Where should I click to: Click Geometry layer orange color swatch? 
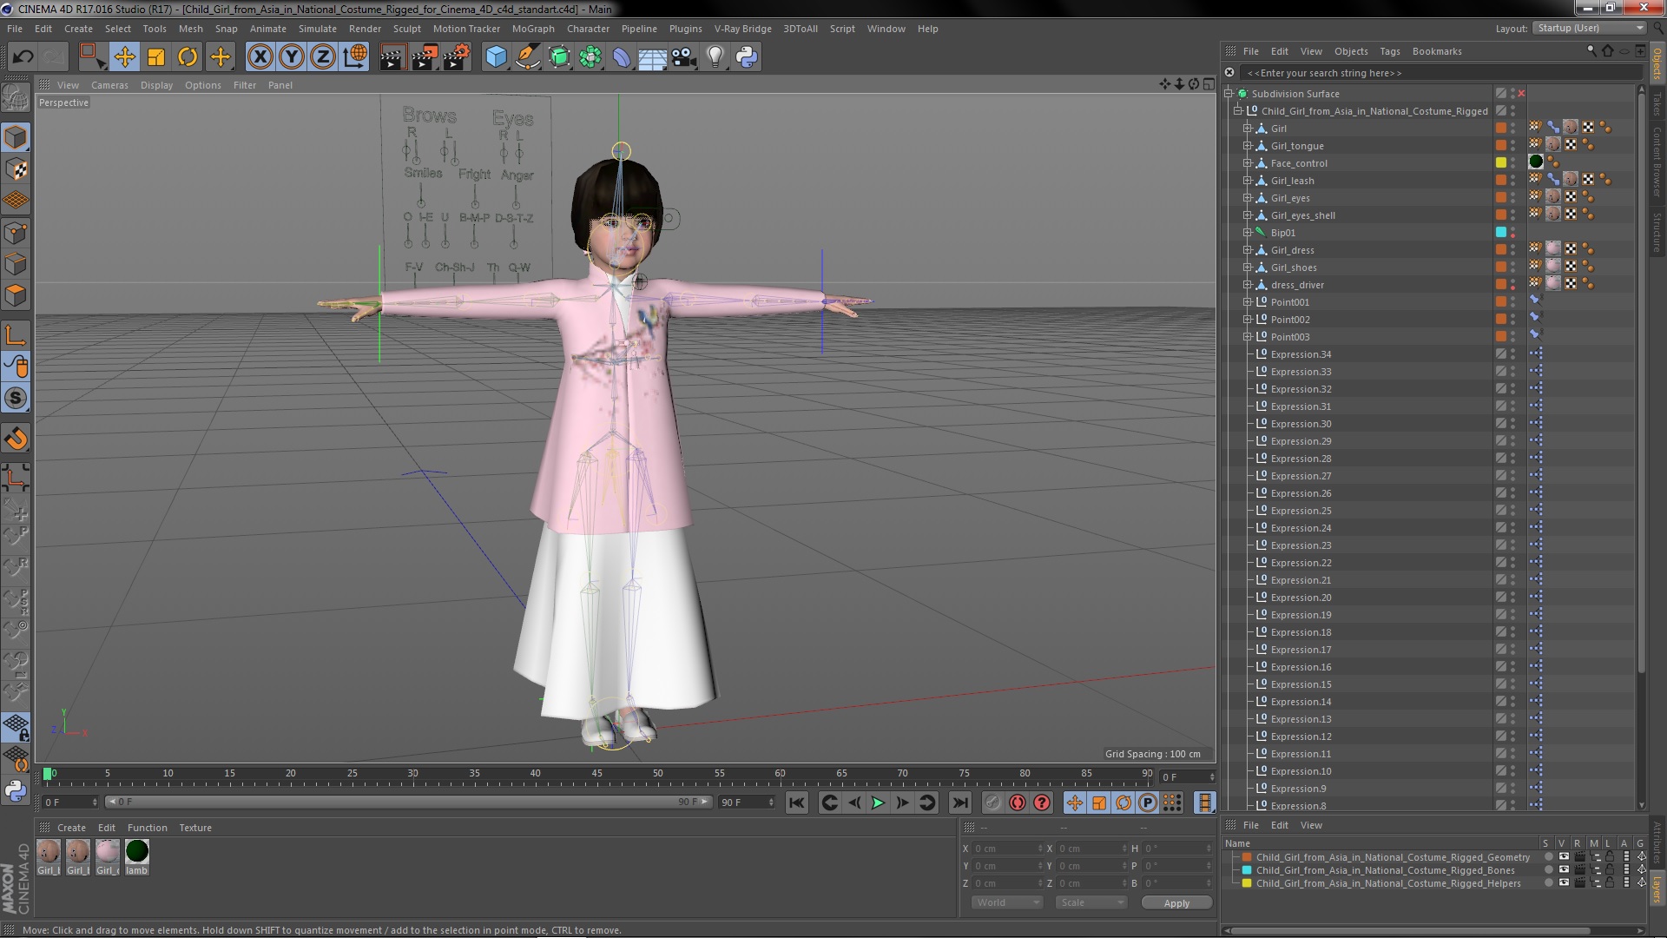[1247, 857]
